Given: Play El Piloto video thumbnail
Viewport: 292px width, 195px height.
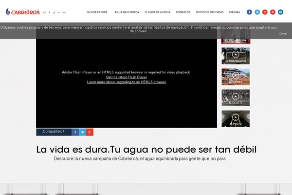Looking at the screenshot, I should pos(236,118).
